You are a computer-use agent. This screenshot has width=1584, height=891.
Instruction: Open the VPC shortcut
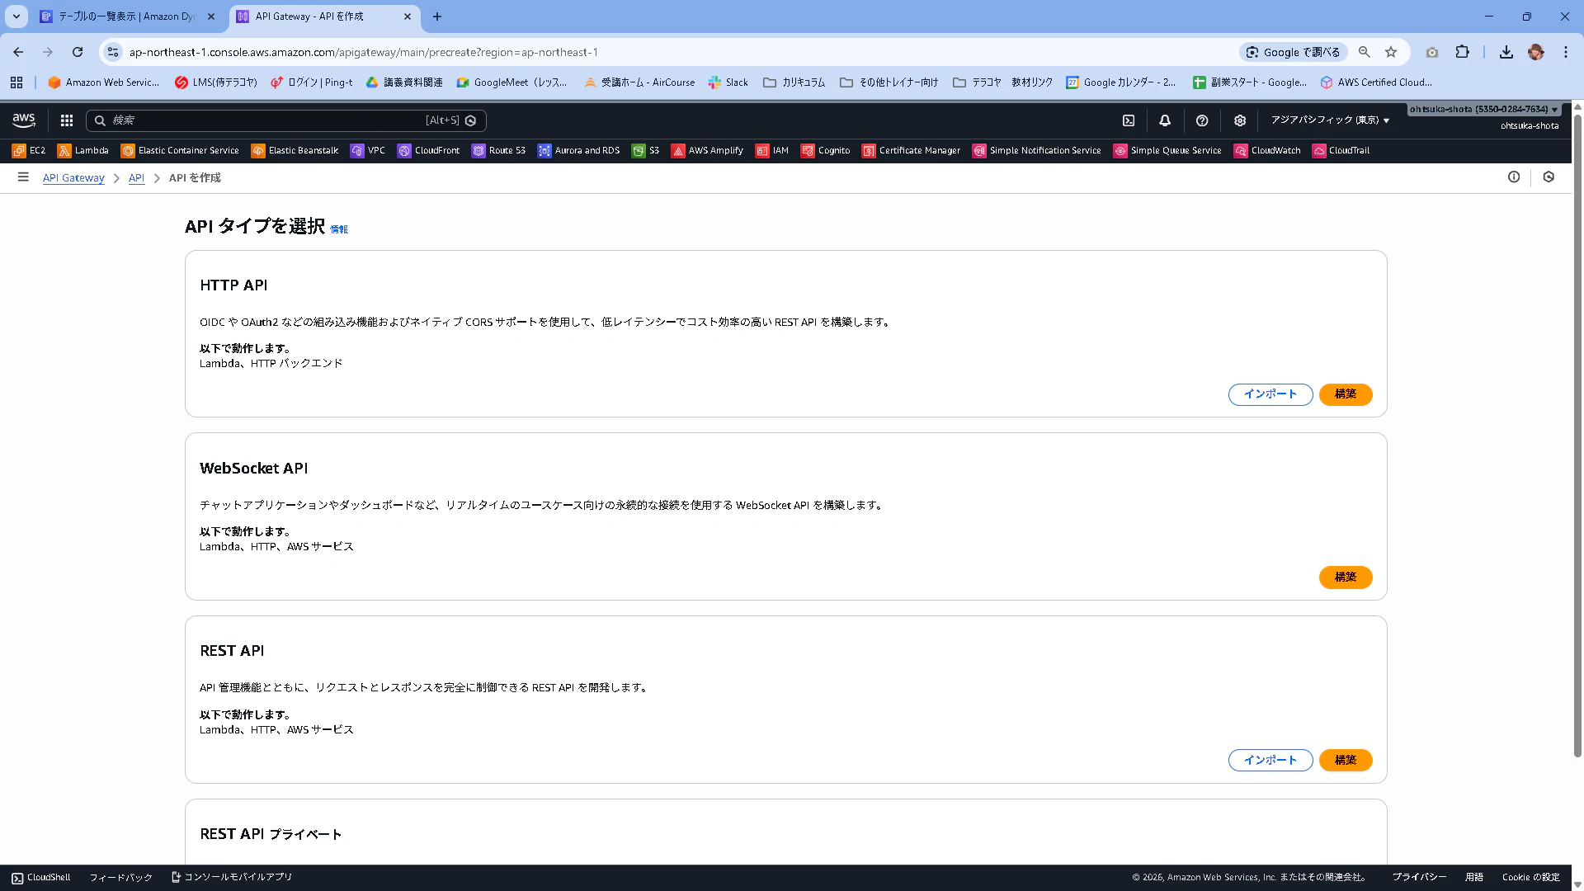[368, 151]
